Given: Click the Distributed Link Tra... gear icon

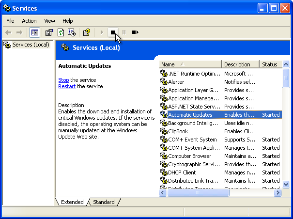Looking at the screenshot, I should (x=164, y=180).
